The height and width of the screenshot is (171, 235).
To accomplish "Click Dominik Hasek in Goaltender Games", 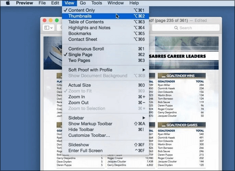I will pos(167,137).
